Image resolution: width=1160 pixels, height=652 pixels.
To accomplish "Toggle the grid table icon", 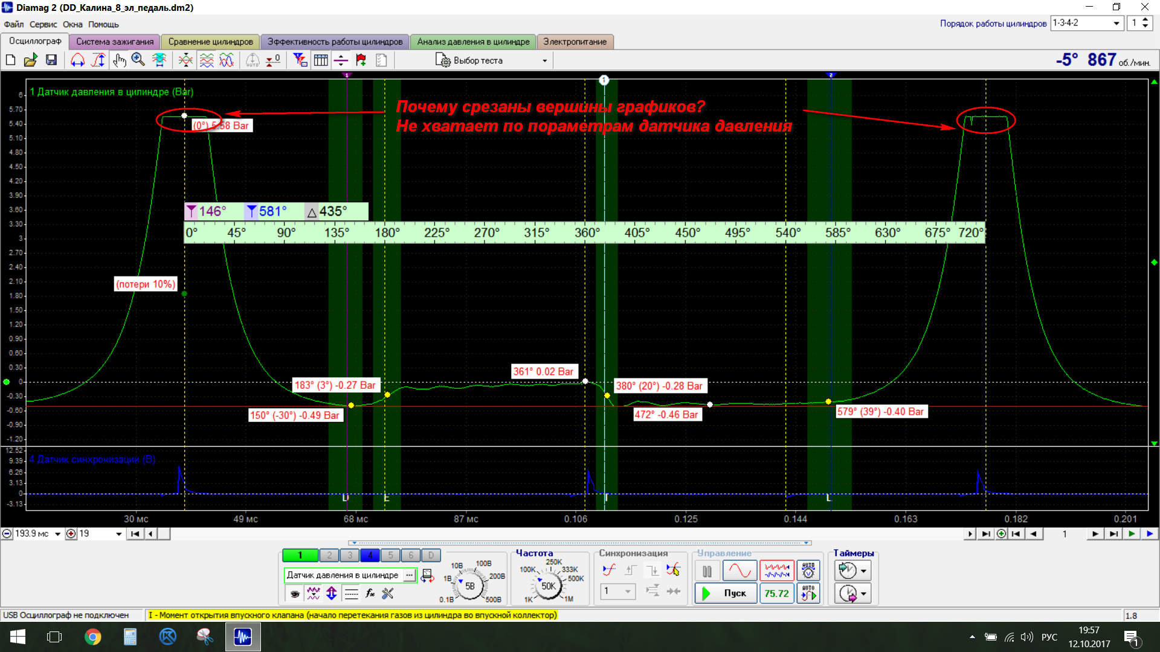I will click(321, 60).
